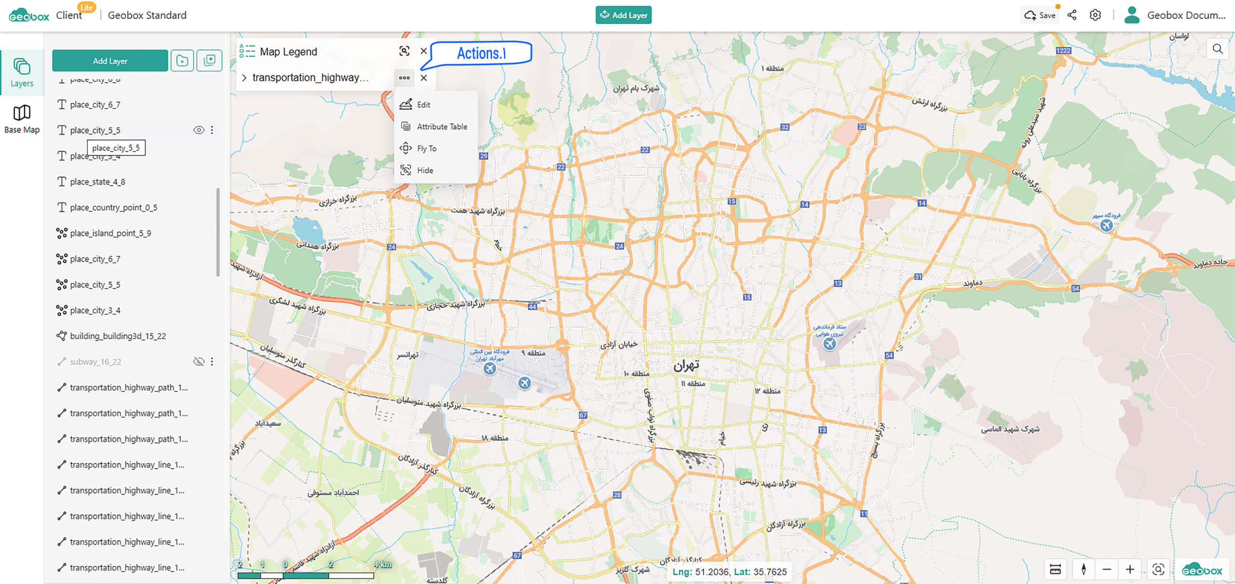Toggle visibility eye of place_city_5_5 layer

click(198, 130)
